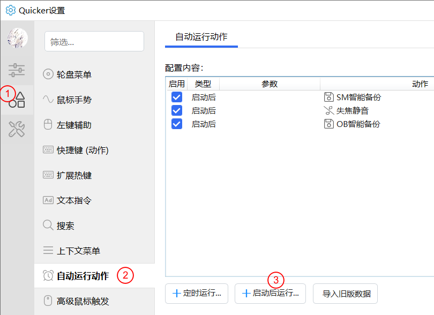The width and height of the screenshot is (434, 315).
Task: Select 自动运行动作 in the left list
Action: point(94,276)
